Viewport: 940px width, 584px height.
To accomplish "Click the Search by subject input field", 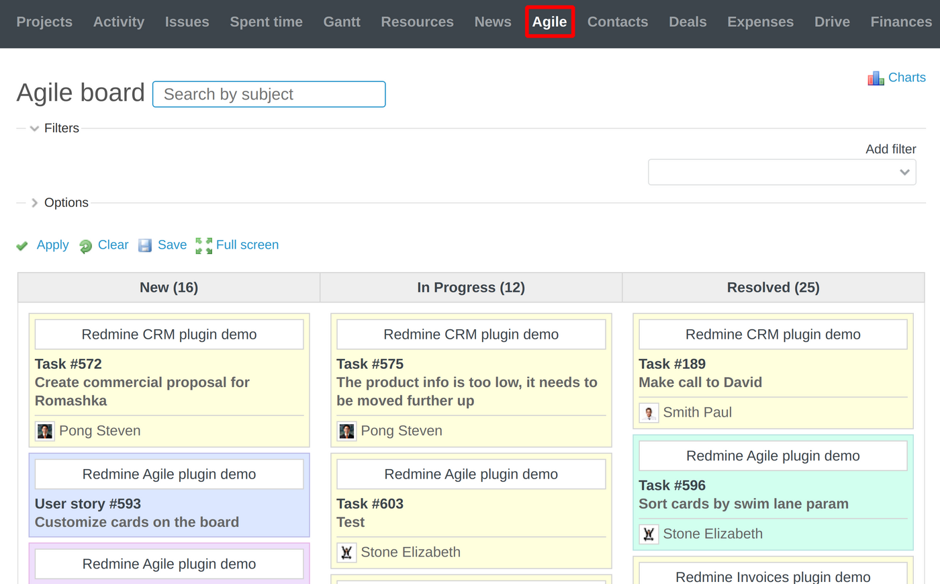I will click(x=269, y=94).
